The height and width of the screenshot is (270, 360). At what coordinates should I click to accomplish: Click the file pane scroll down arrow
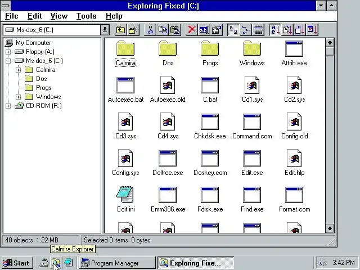click(330, 228)
